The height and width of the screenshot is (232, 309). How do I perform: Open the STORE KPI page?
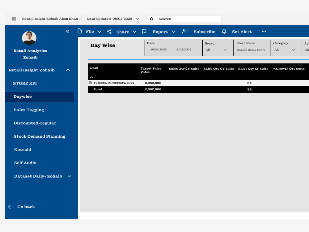(25, 83)
